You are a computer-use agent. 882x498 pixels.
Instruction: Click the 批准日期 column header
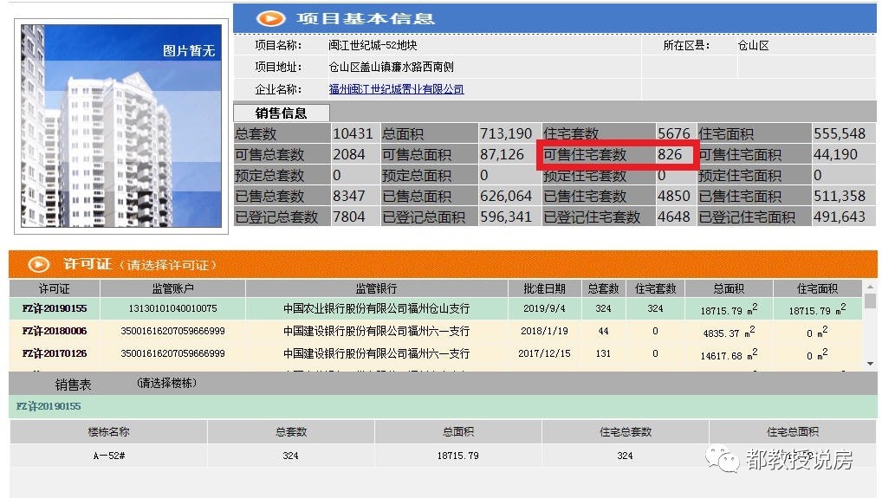tap(544, 289)
